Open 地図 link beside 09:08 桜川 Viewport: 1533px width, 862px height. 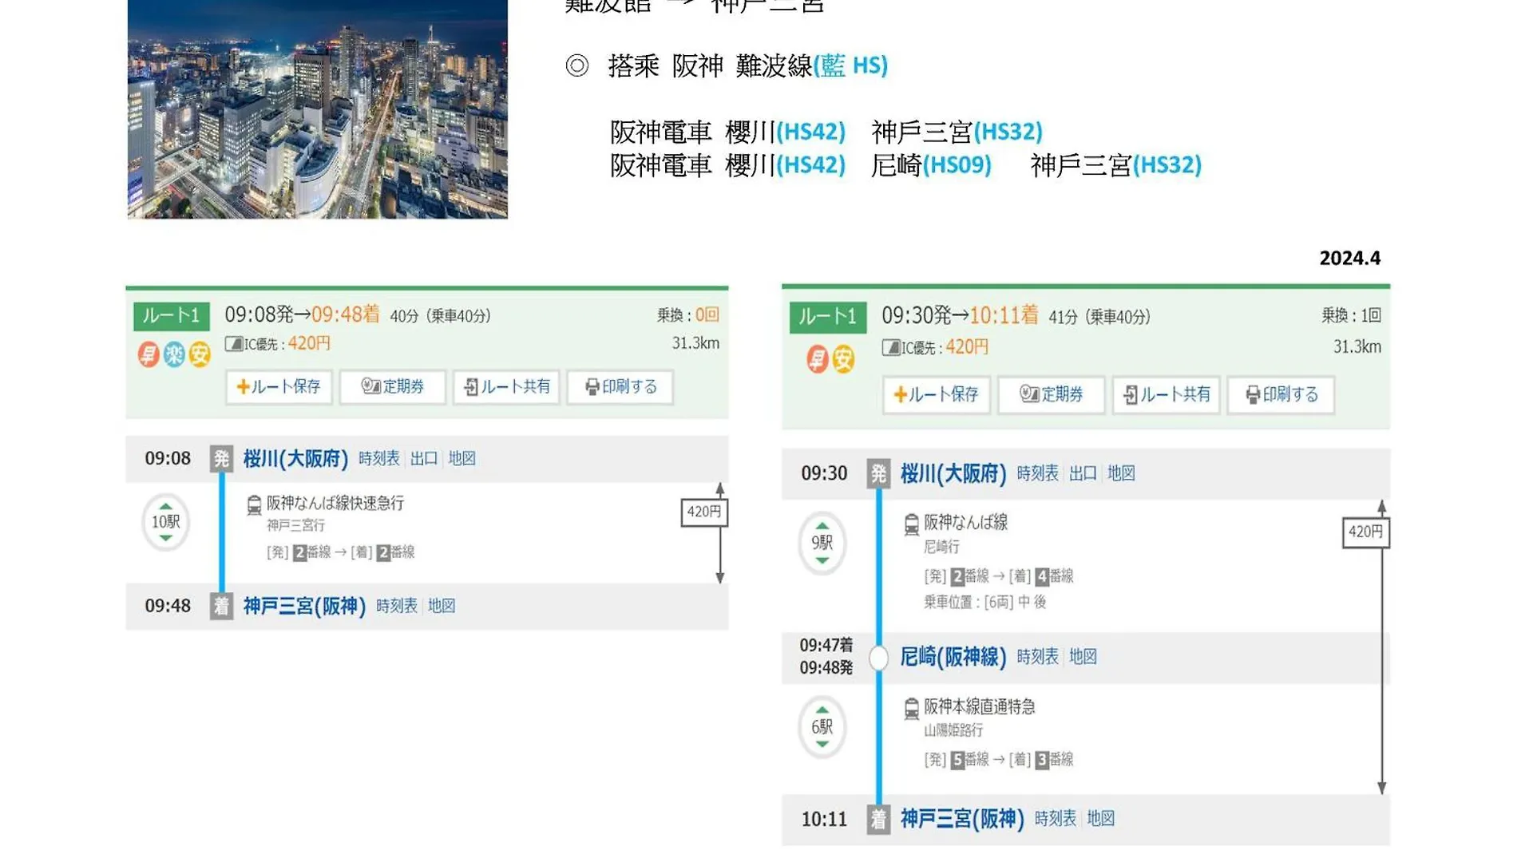coord(461,459)
